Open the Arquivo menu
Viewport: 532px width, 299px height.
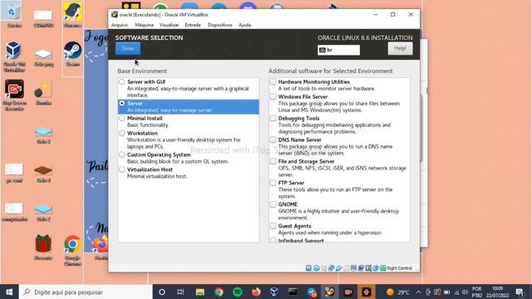point(120,25)
